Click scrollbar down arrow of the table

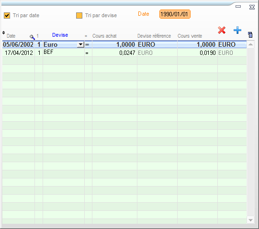(250, 220)
